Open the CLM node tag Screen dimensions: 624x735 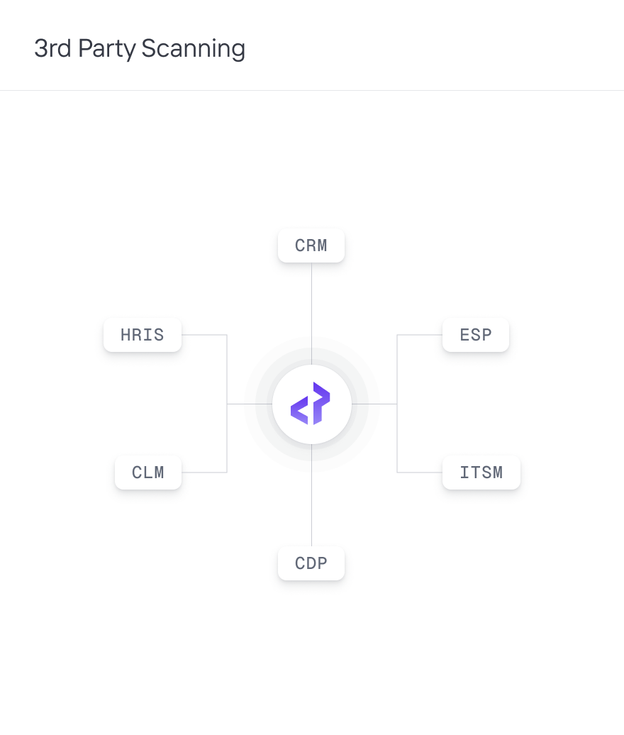(x=148, y=472)
